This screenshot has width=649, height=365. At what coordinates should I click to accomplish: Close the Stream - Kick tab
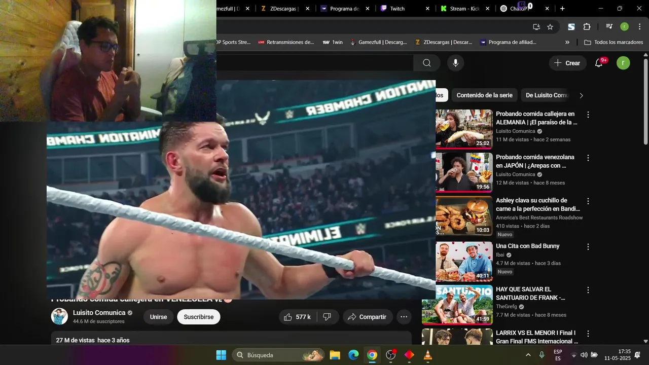[488, 9]
